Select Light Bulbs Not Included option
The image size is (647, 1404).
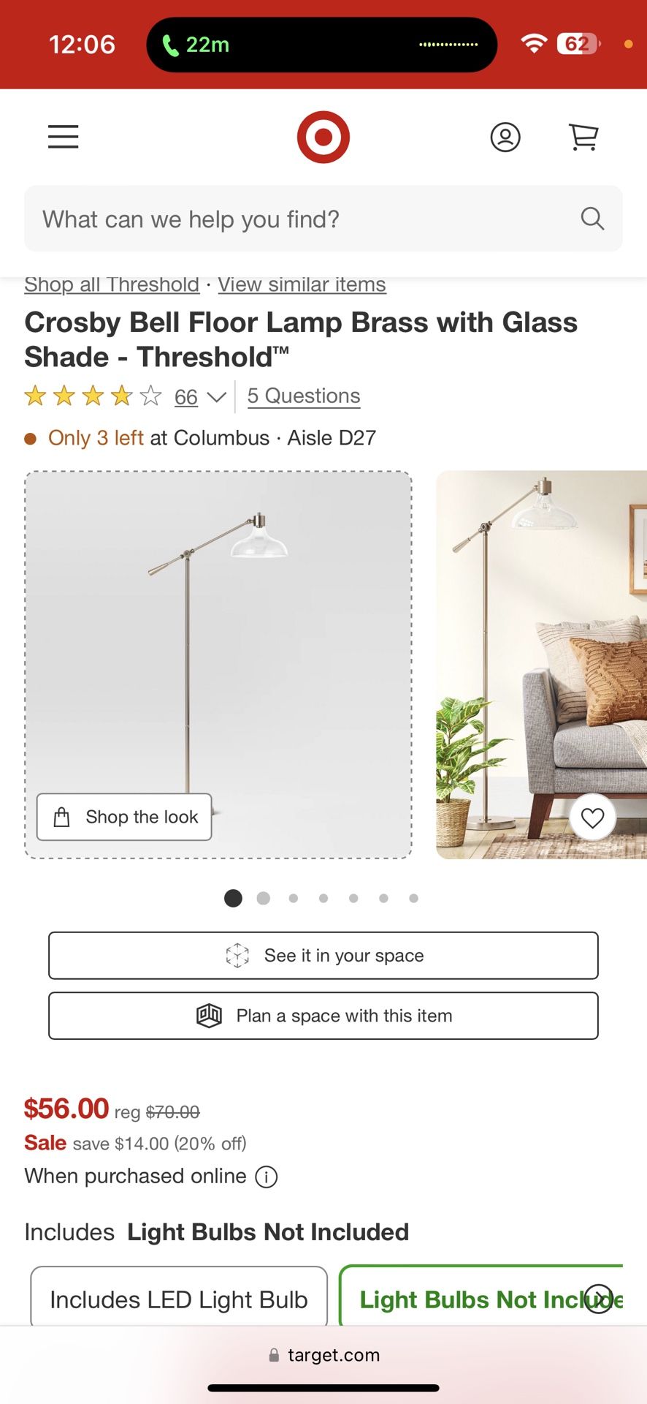(x=481, y=1298)
